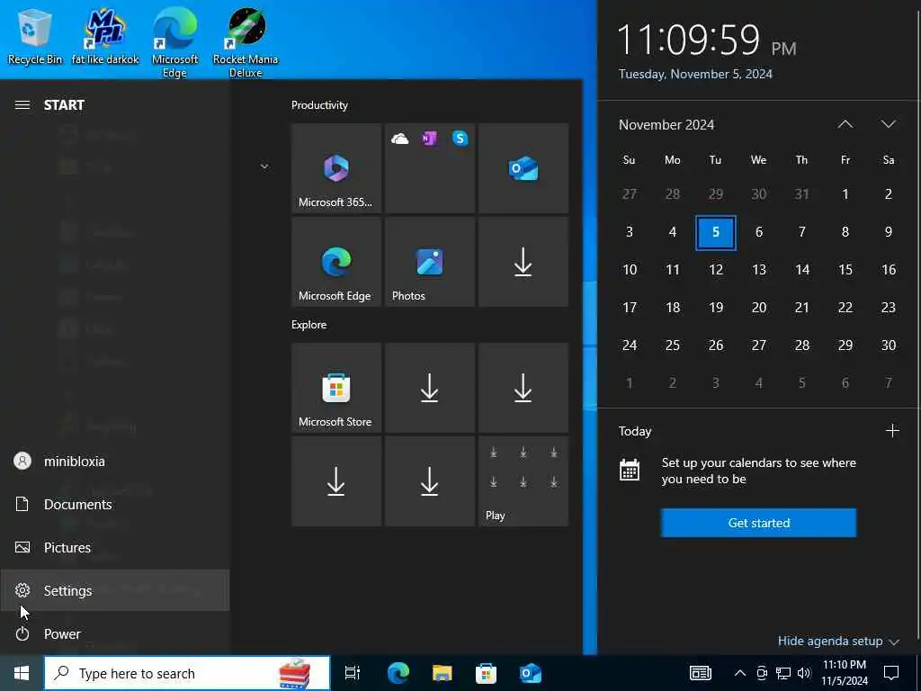Open the Microsoft Edge start tile
Viewport: 921px width, 691px height.
coord(336,262)
